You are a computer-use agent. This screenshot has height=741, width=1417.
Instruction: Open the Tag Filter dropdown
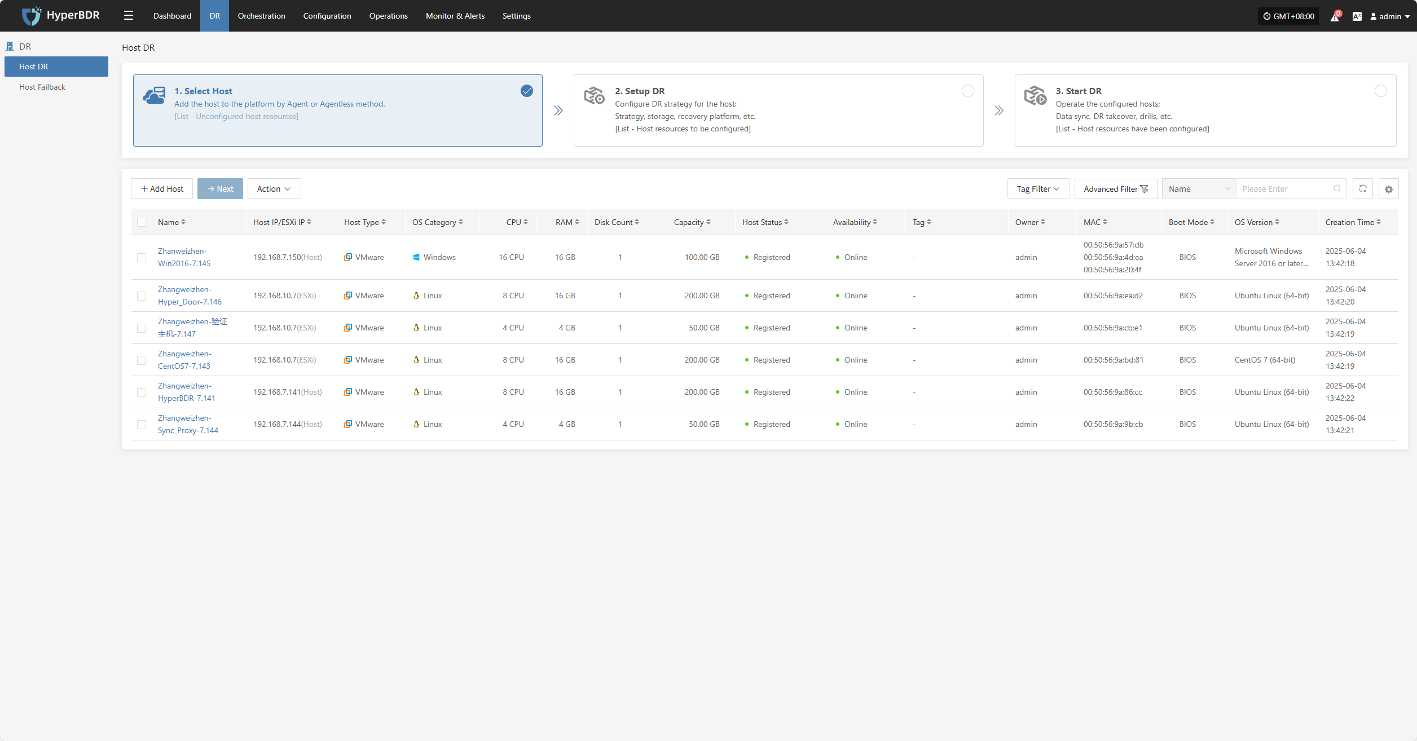pos(1038,189)
